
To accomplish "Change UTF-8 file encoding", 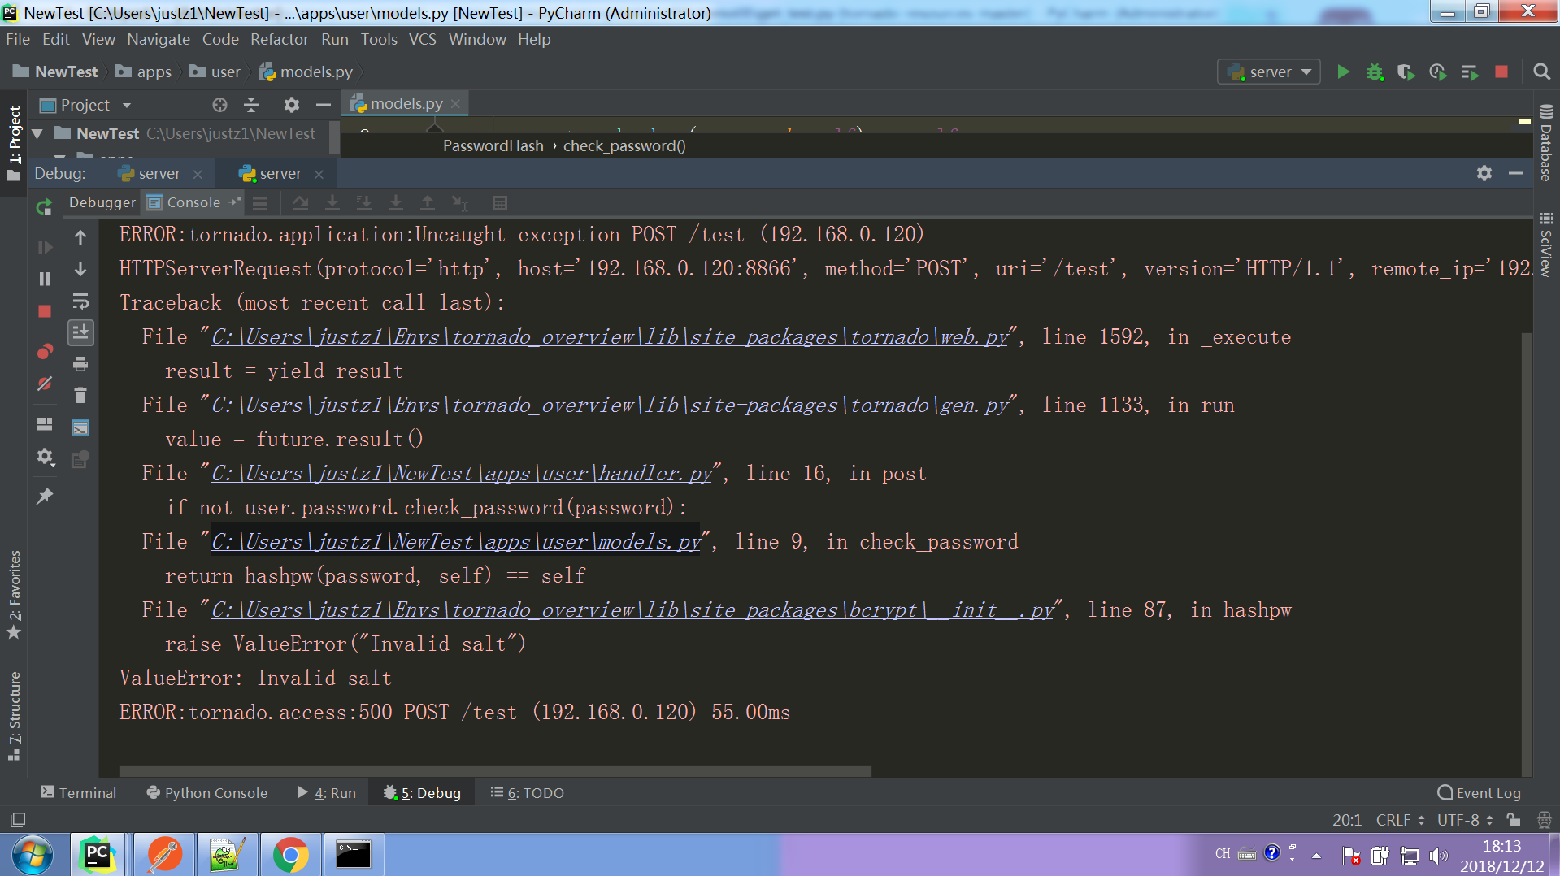I will point(1465,820).
